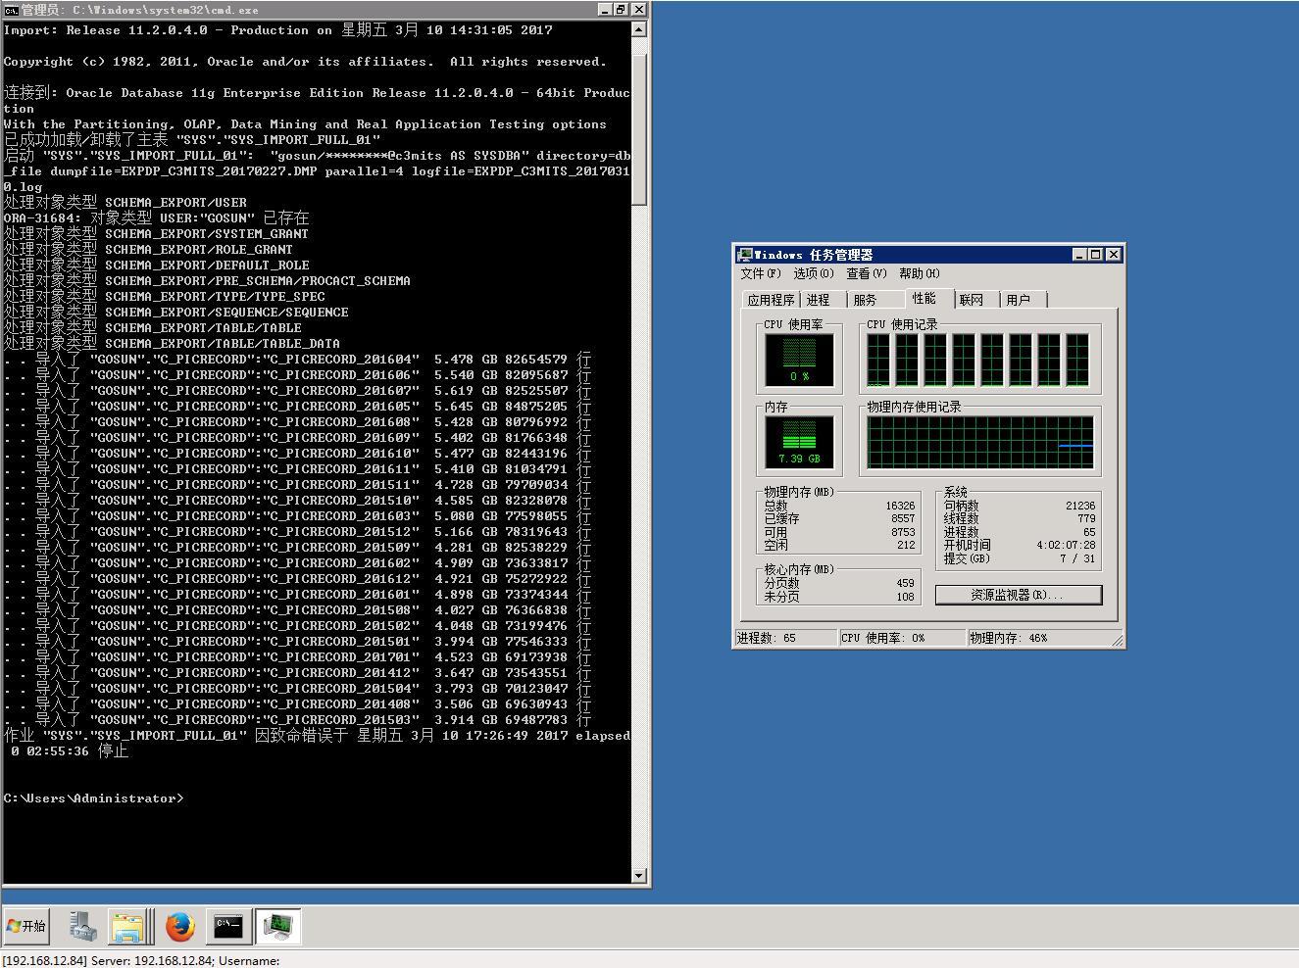Screen dimensions: 1299x968
Task: Maximize the Task Manager window
Action: [x=1095, y=255]
